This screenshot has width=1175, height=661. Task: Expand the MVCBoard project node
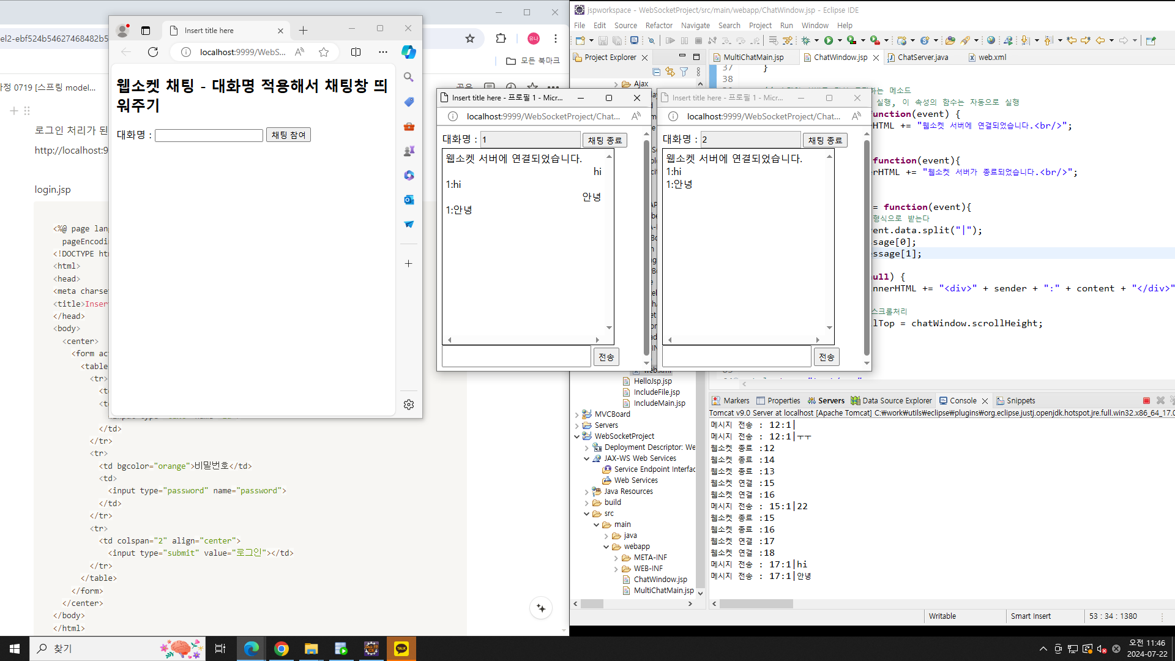pos(576,414)
